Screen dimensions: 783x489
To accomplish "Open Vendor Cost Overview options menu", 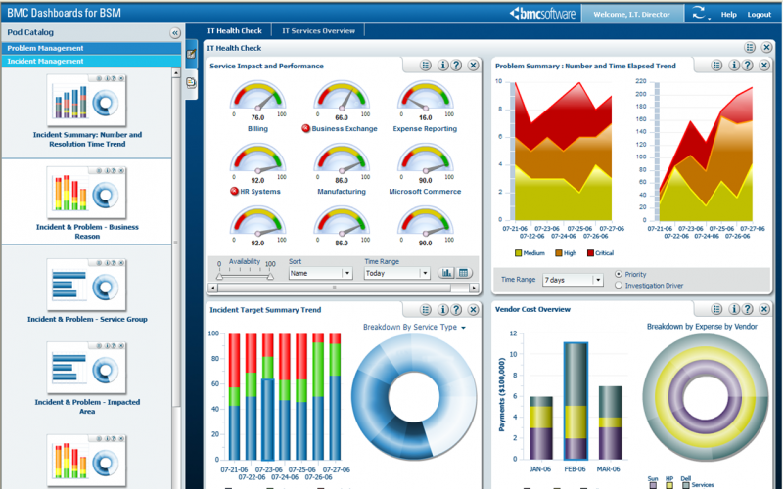I will tap(716, 309).
